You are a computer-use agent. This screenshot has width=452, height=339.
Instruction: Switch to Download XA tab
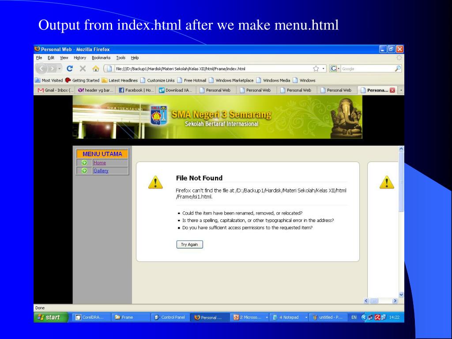click(176, 90)
